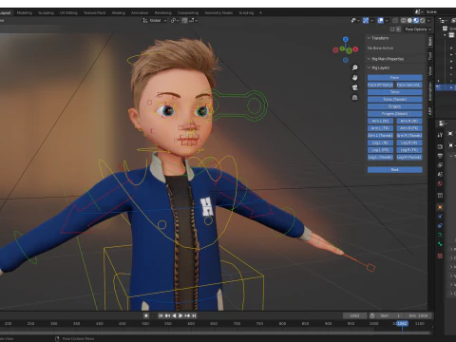Select wireframe viewport shading

pos(404,21)
